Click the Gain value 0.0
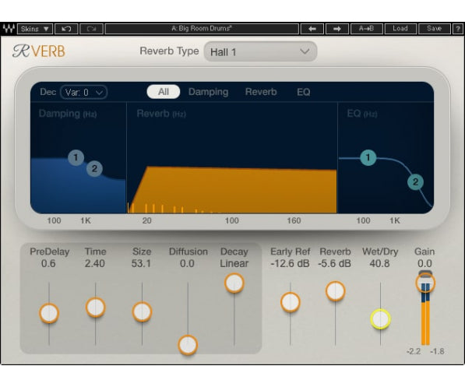This screenshot has height=387, width=465. click(x=424, y=263)
